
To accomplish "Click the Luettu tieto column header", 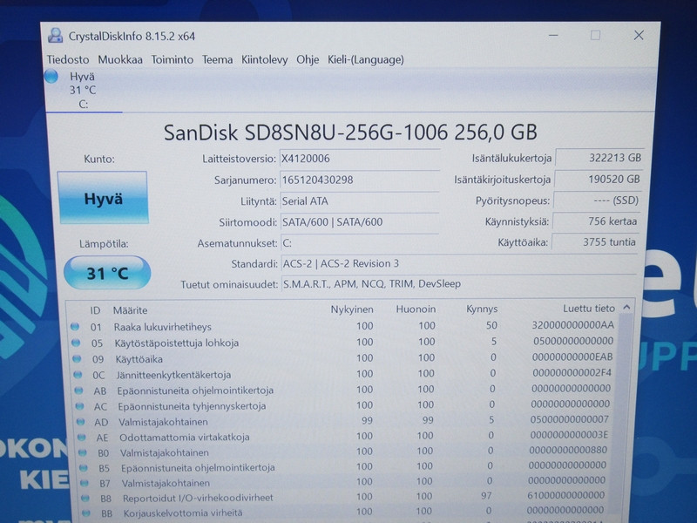I will click(589, 309).
